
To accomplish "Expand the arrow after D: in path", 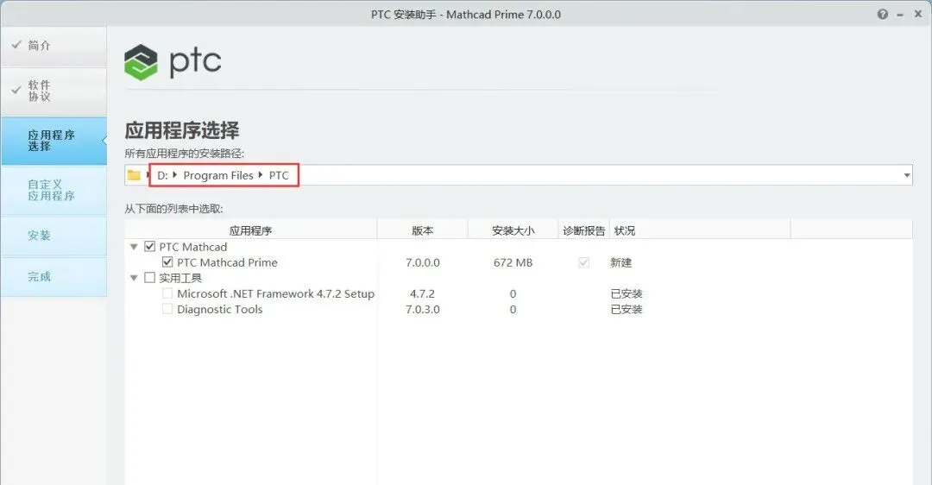I will pos(174,174).
